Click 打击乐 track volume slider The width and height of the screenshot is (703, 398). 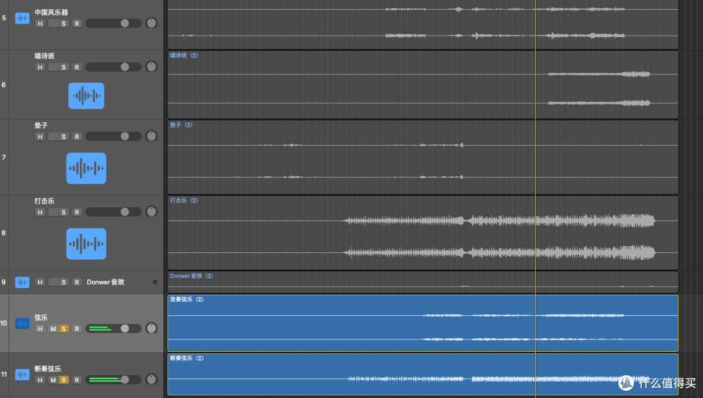click(x=113, y=212)
